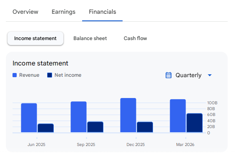Expand the dropdown arrow next to Quarterly
The height and width of the screenshot is (156, 236).
tap(210, 75)
